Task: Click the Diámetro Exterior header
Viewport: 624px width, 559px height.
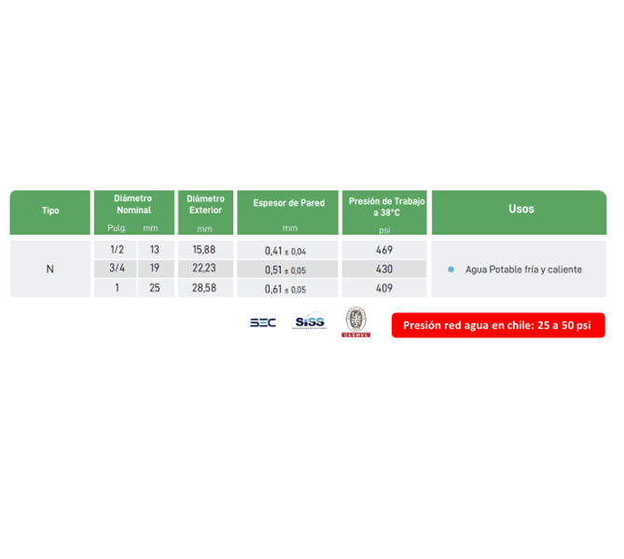Action: pos(205,204)
